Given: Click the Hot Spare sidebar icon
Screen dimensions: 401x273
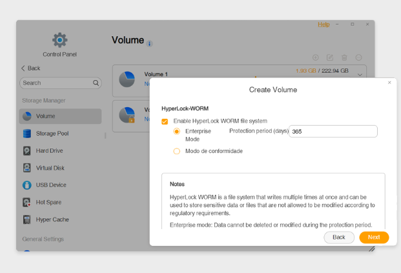Looking at the screenshot, I should (27, 203).
